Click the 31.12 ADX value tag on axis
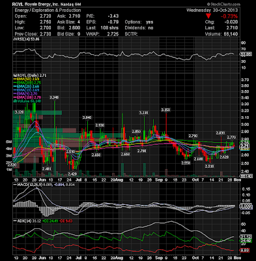This screenshot has height=261, width=256. pyautogui.click(x=246, y=237)
